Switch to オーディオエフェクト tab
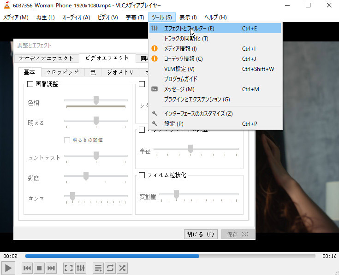Viewport: 339px width, 275px height. pos(46,59)
